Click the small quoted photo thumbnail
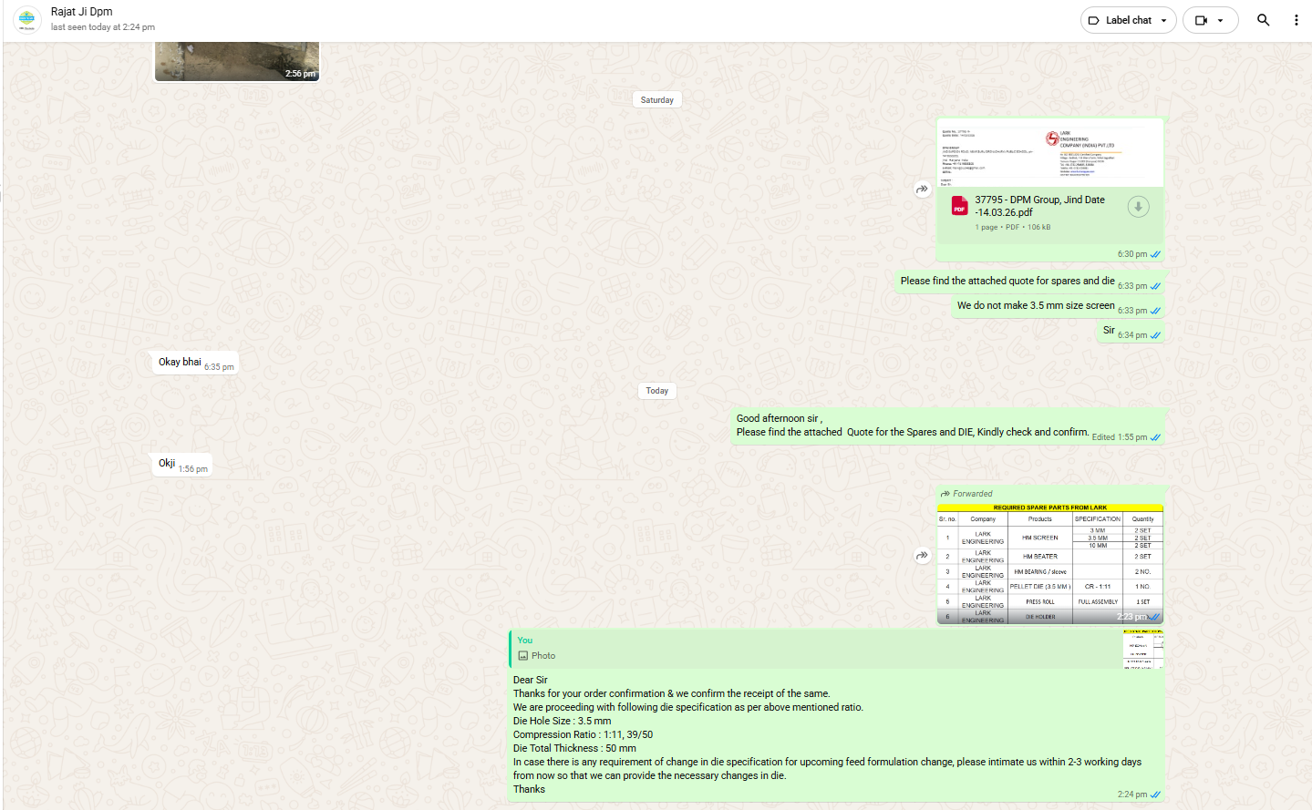This screenshot has width=1312, height=810. tap(1143, 649)
